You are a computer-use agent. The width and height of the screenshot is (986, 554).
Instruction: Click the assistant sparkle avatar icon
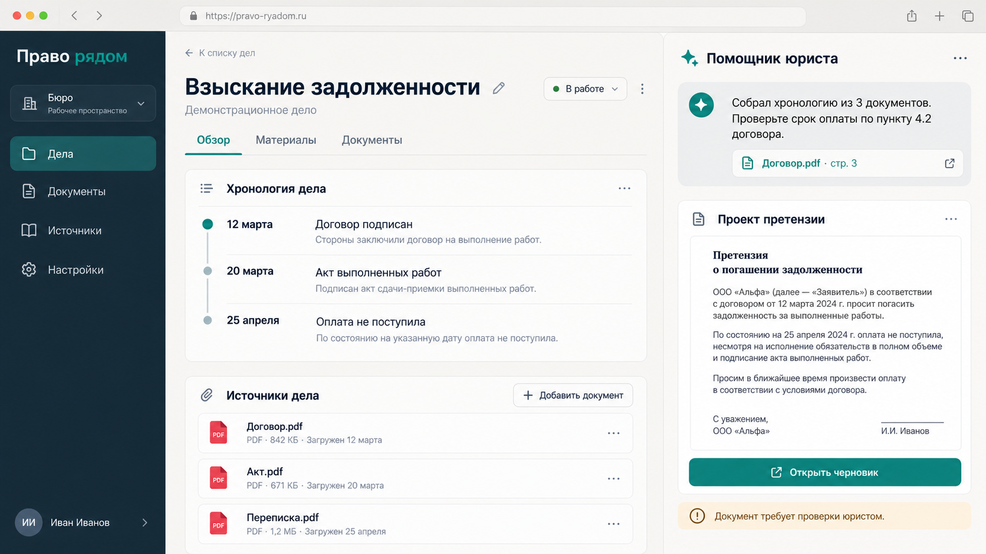701,105
